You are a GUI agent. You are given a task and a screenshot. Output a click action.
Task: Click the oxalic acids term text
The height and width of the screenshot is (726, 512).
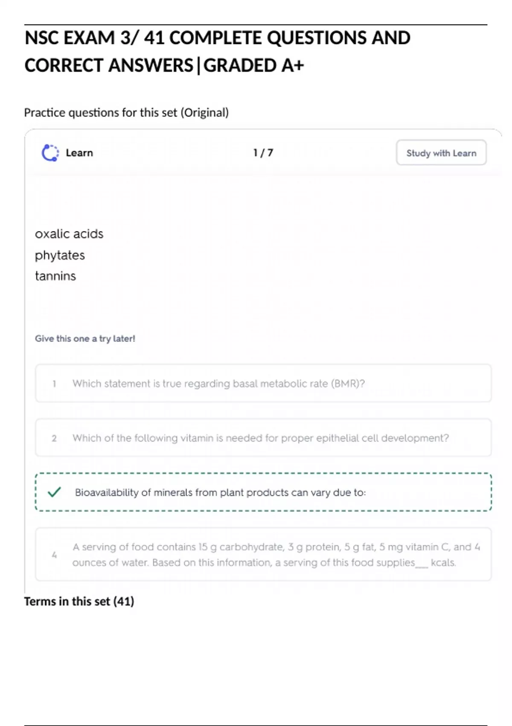(x=69, y=234)
